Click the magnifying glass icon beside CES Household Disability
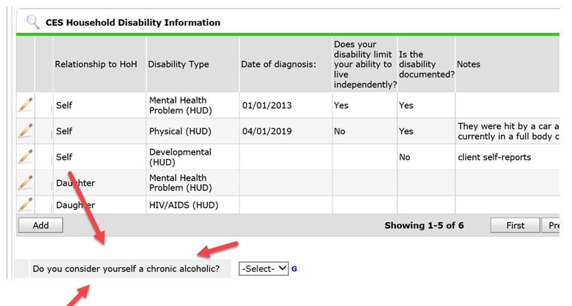The width and height of the screenshot is (572, 306). [33, 23]
